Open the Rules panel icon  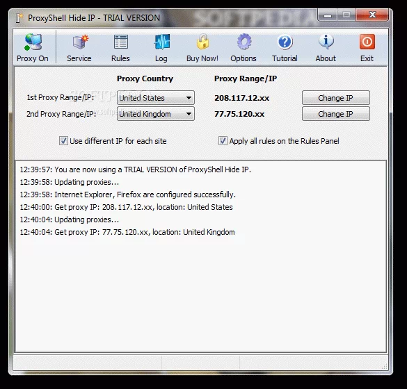[120, 42]
